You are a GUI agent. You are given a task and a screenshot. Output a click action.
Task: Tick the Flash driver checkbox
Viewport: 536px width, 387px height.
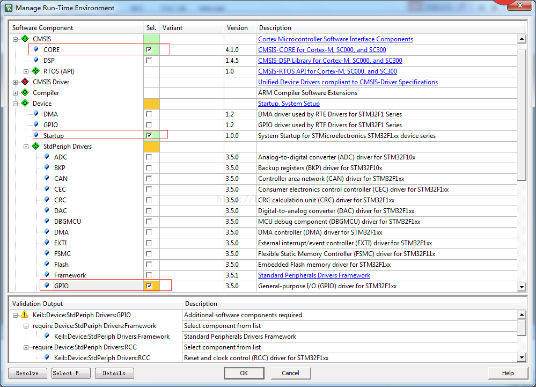point(149,264)
